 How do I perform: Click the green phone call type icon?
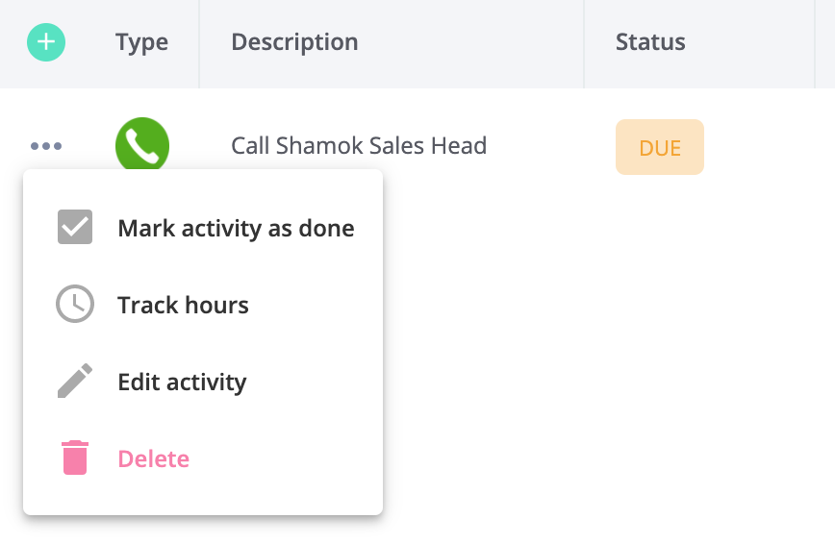pyautogui.click(x=142, y=145)
